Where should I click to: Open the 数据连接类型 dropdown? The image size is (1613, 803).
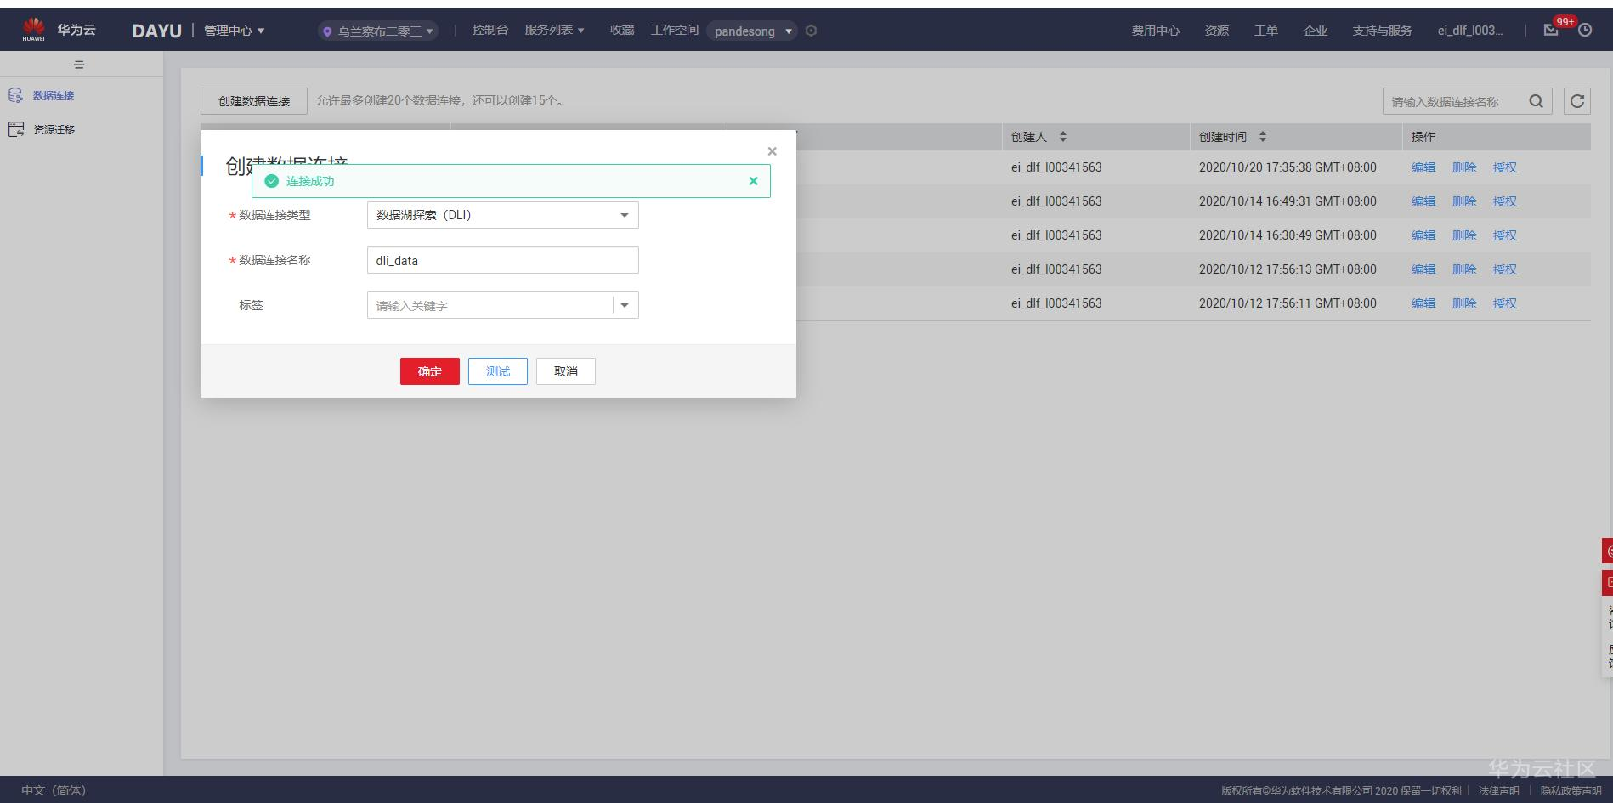(502, 215)
